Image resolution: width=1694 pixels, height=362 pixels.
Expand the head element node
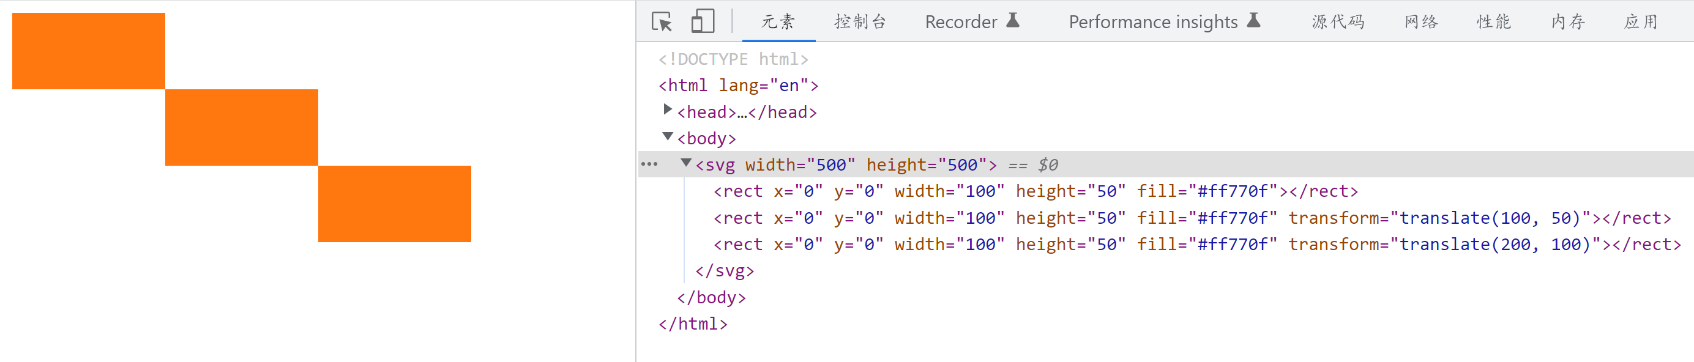[x=668, y=109]
